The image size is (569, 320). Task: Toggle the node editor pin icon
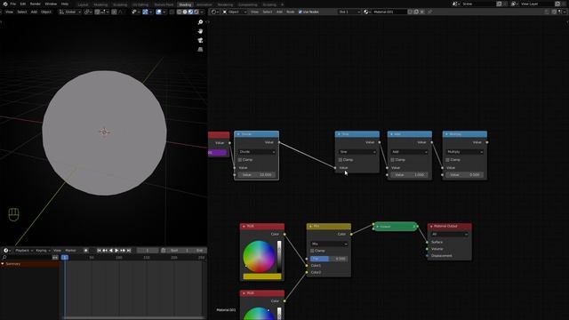[429, 12]
